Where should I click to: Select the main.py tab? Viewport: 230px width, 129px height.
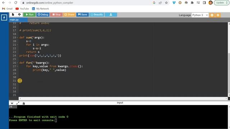pos(18,20)
